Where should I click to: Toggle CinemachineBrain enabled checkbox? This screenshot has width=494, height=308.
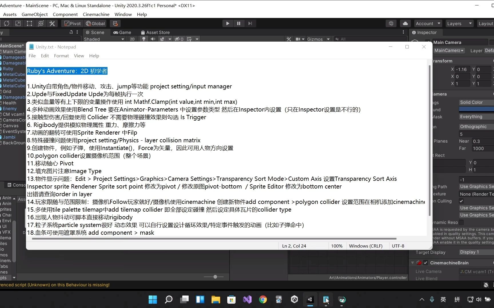click(425, 263)
